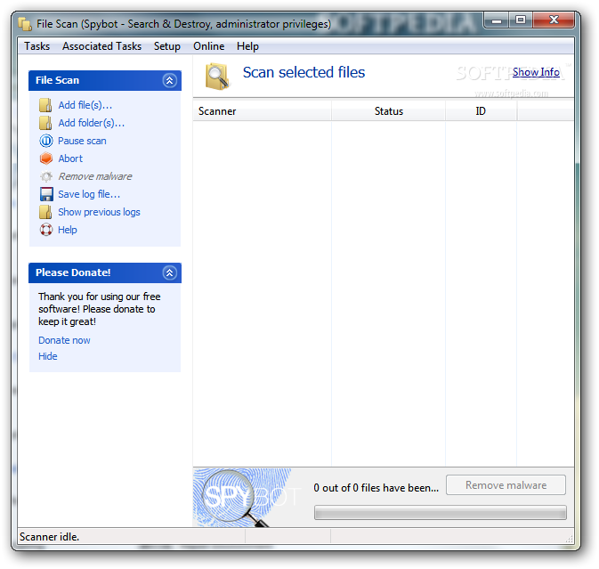Click the Add file(s)... link
This screenshot has width=599, height=569.
(85, 105)
